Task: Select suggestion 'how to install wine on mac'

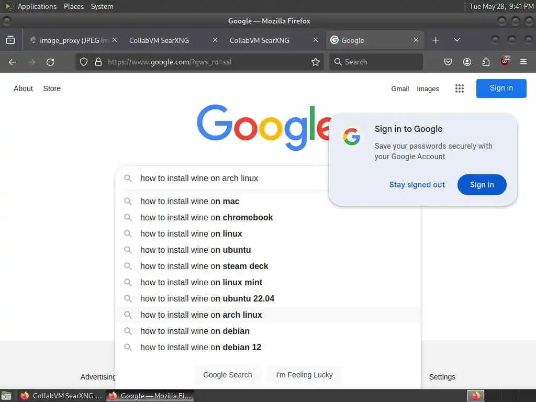Action: (x=269, y=202)
